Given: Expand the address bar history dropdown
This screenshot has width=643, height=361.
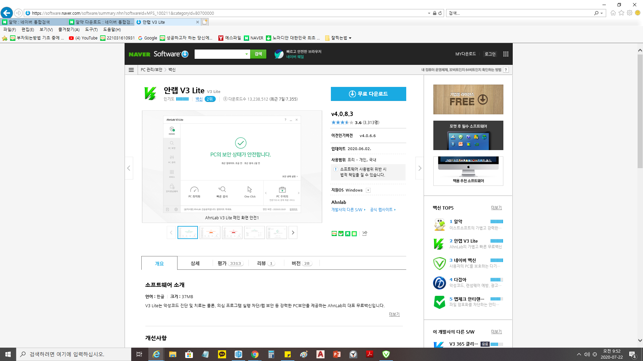Looking at the screenshot, I should 429,13.
